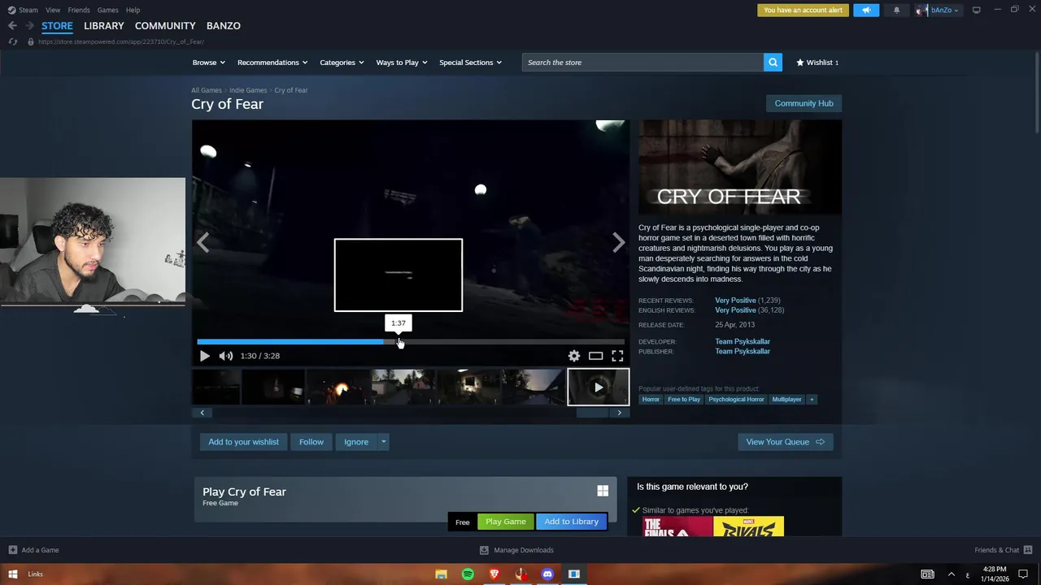Go to next media with right arrow on video
Viewport: 1041px width, 585px height.
619,242
